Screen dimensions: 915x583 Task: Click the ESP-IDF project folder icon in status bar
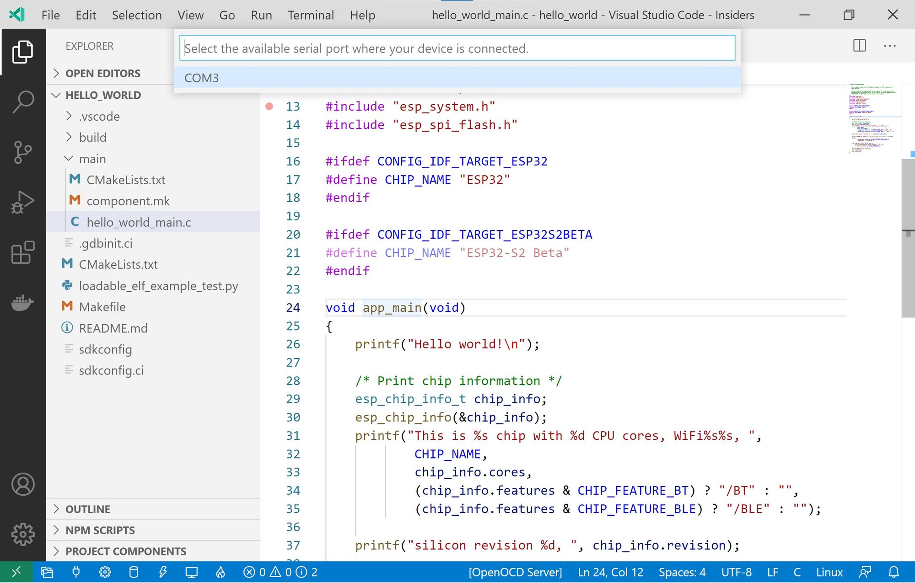[47, 572]
